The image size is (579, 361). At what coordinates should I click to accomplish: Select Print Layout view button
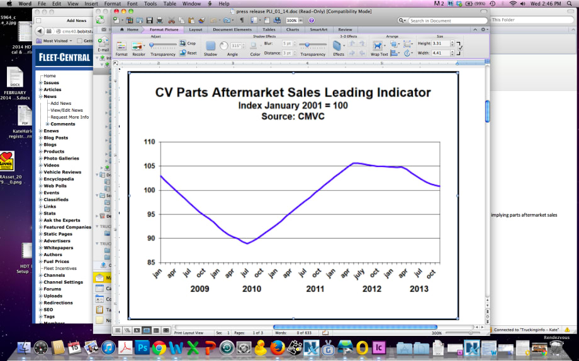coord(146,330)
